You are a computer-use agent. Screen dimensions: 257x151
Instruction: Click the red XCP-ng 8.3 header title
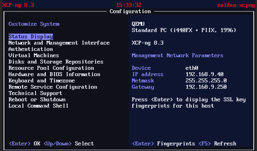tap(18, 5)
